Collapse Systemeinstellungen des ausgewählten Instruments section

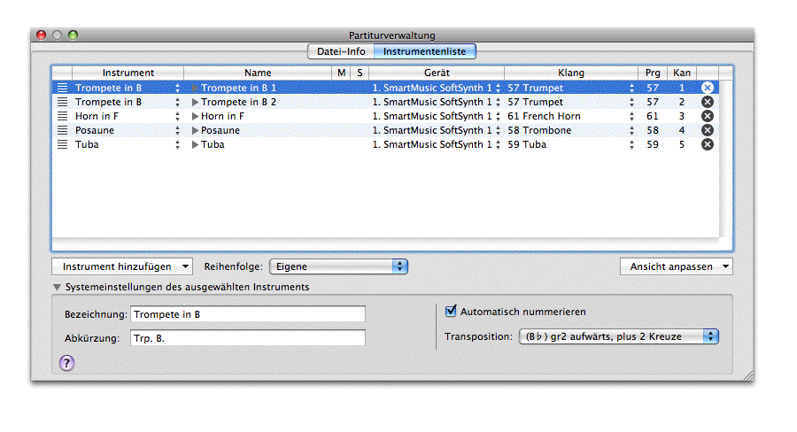58,288
